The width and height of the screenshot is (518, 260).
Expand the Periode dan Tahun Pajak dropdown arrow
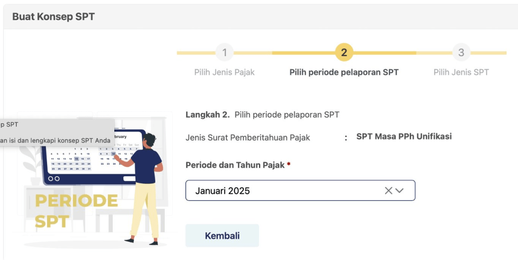pos(400,191)
